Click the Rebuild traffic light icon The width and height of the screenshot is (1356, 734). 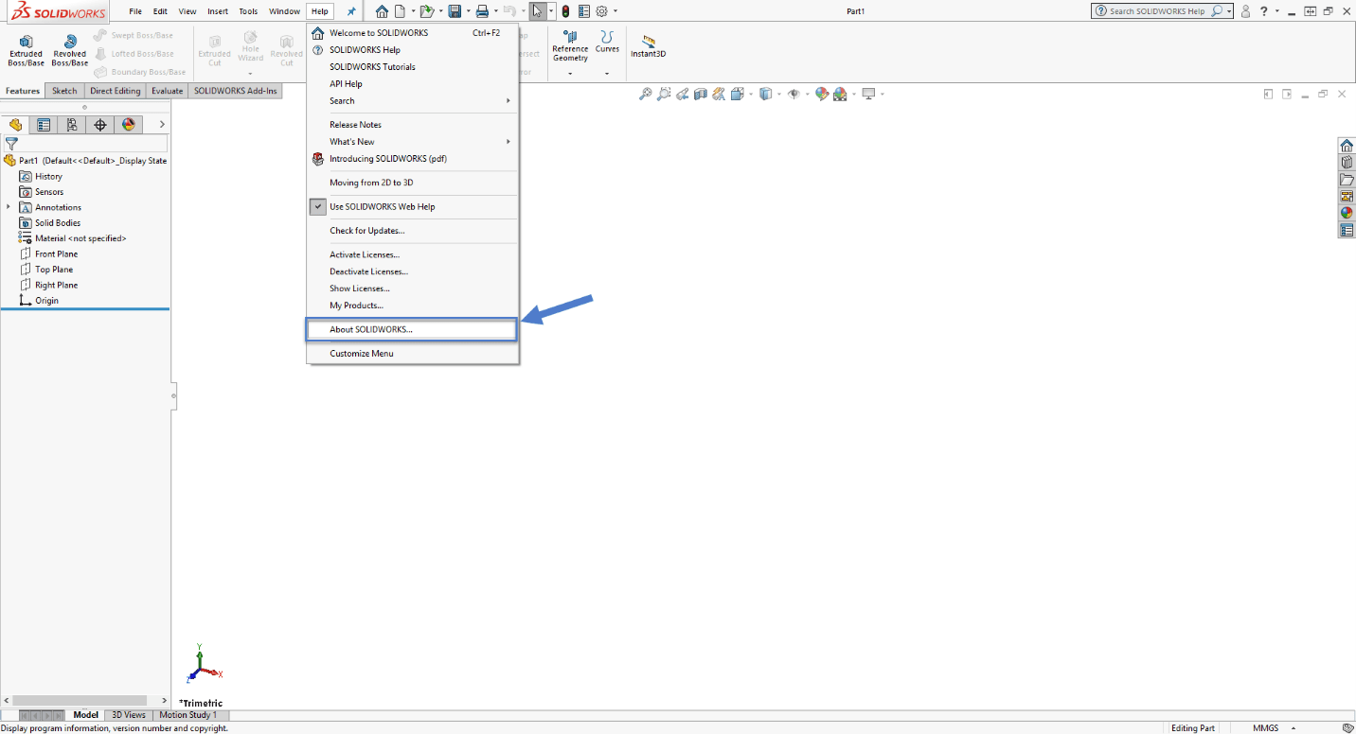565,11
